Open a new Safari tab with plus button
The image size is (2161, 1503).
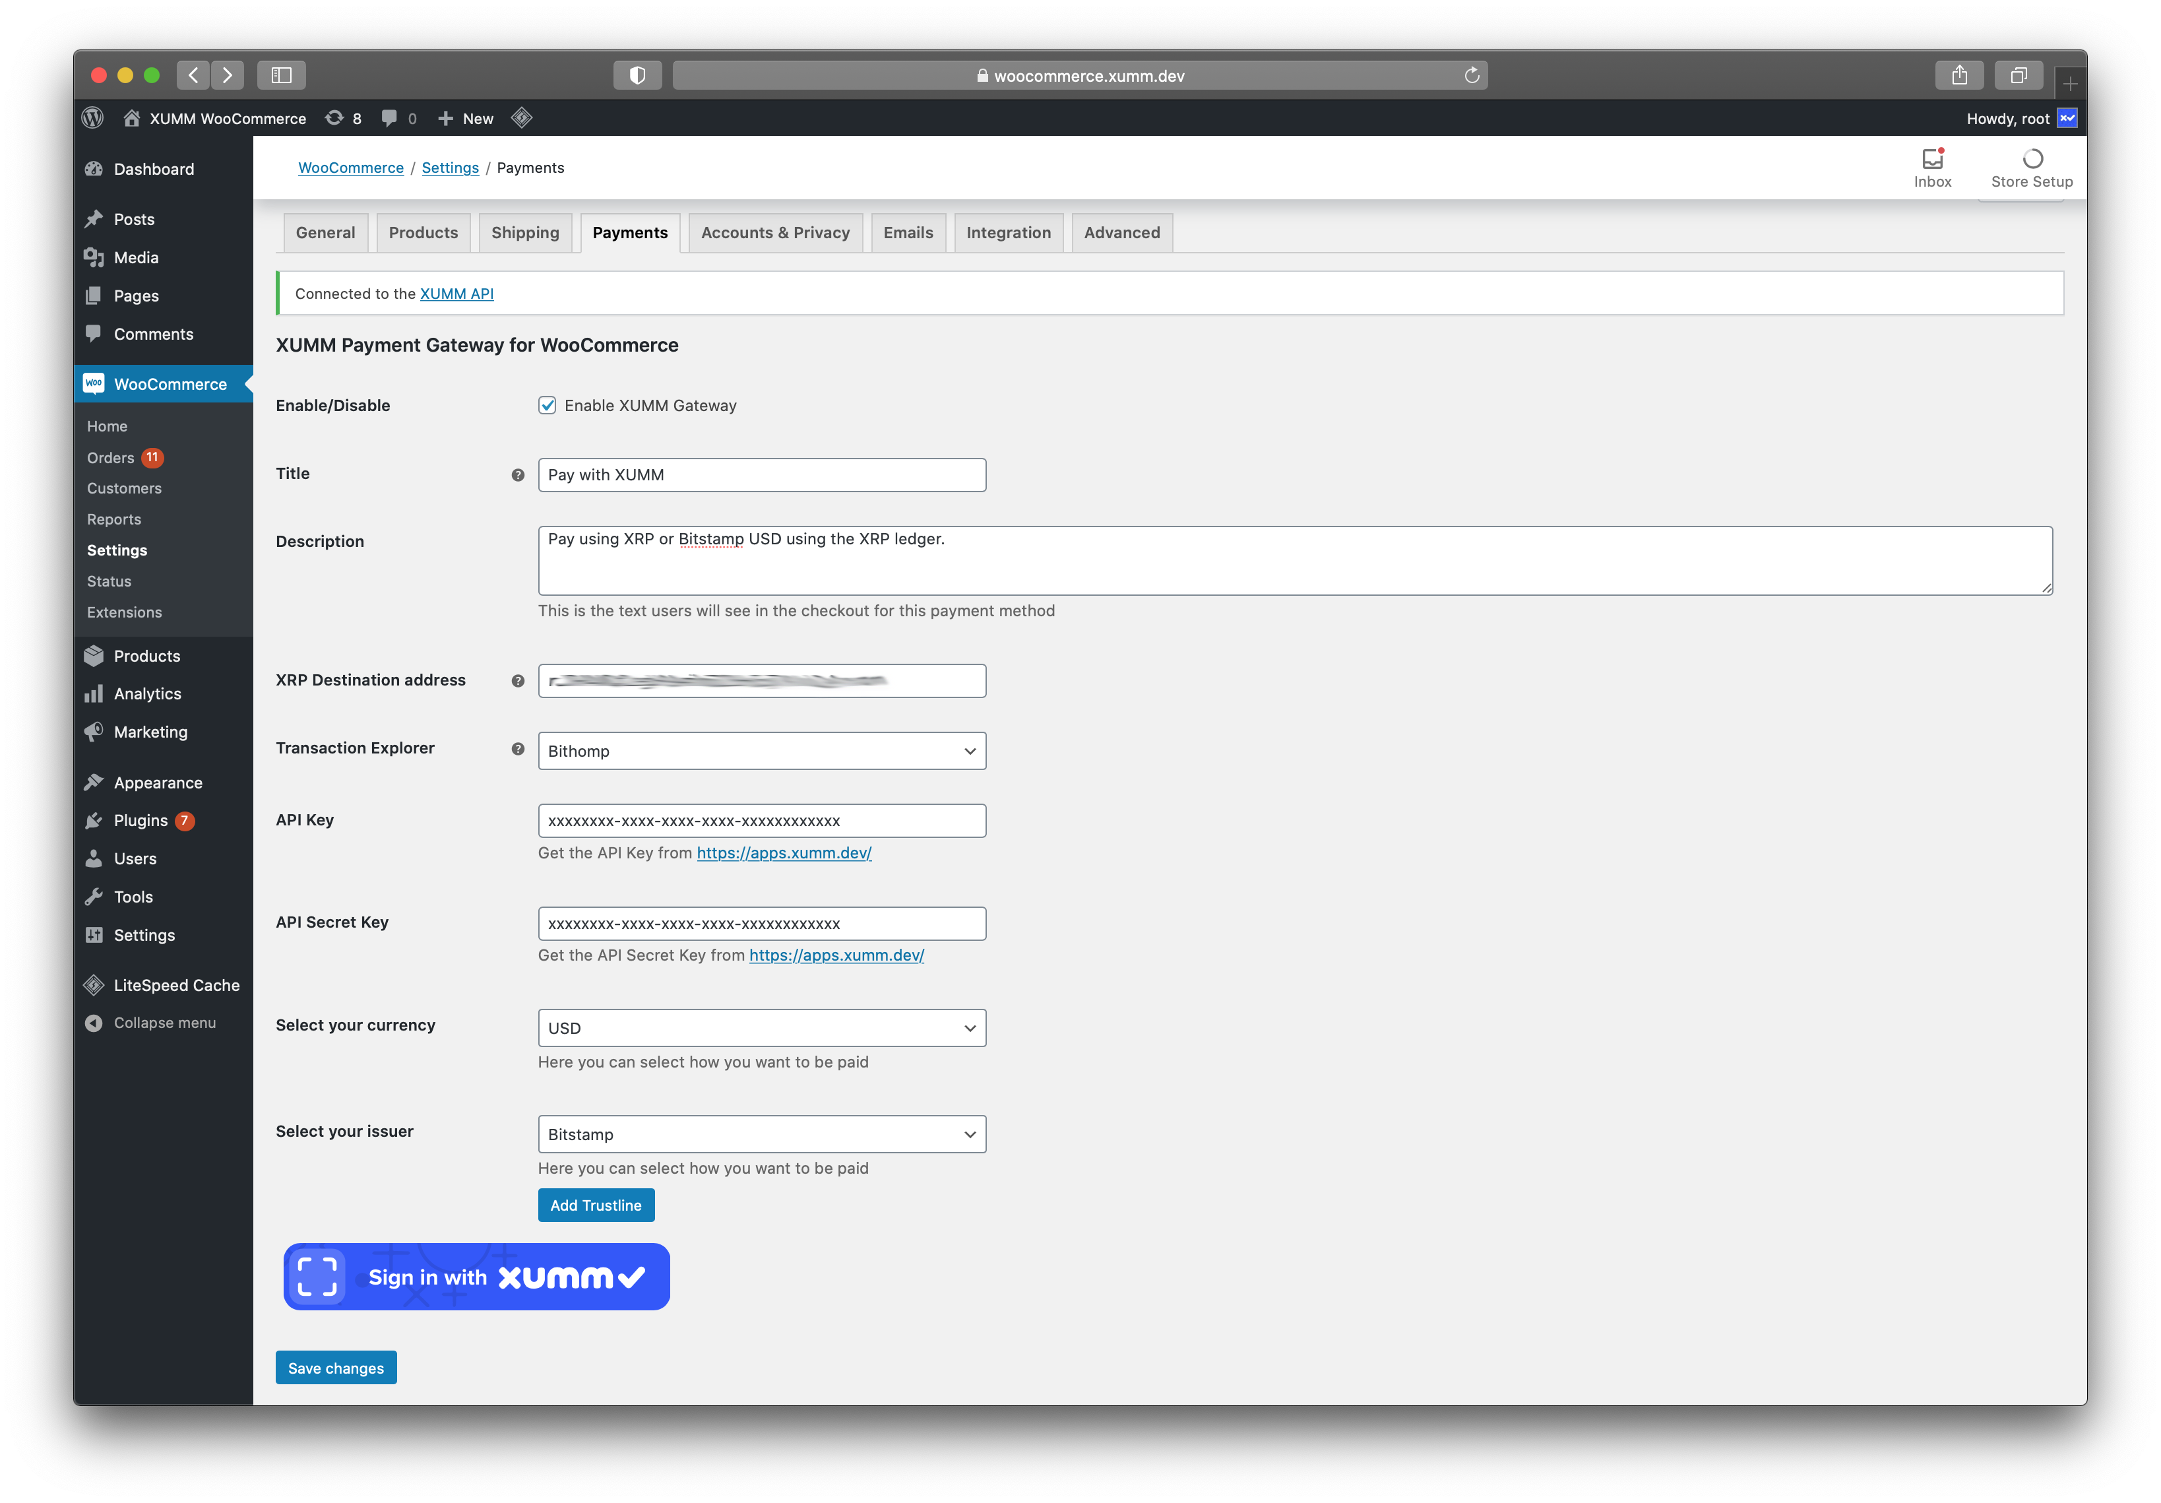point(2071,83)
